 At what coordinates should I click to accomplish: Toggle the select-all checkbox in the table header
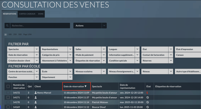click(x=8, y=86)
